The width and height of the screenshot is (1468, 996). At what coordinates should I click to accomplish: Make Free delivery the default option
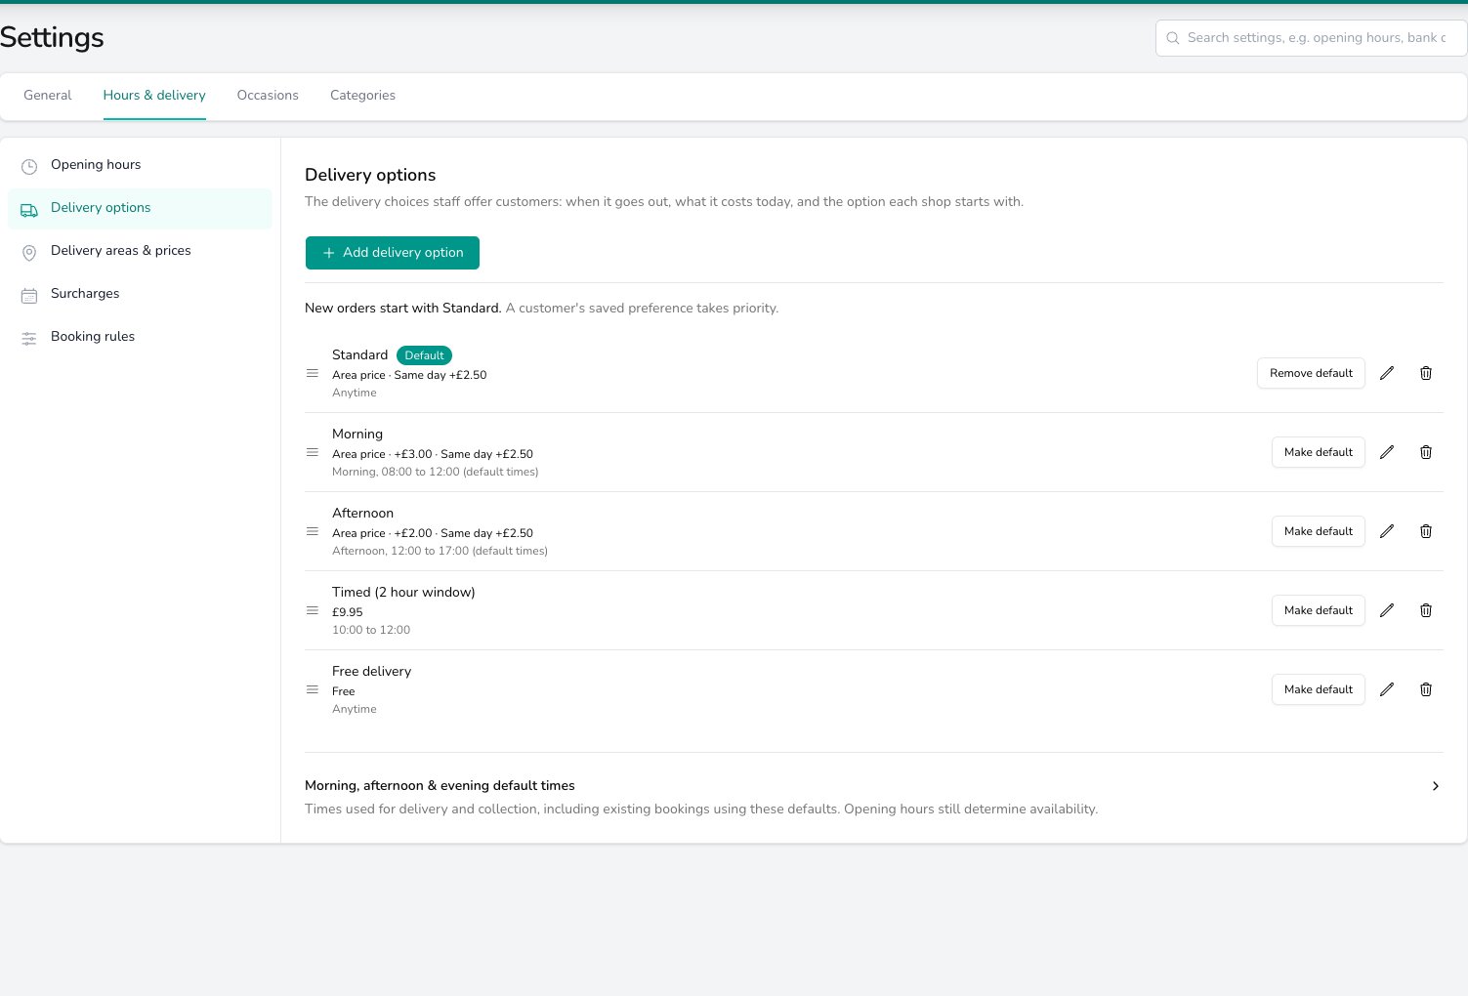coord(1319,689)
